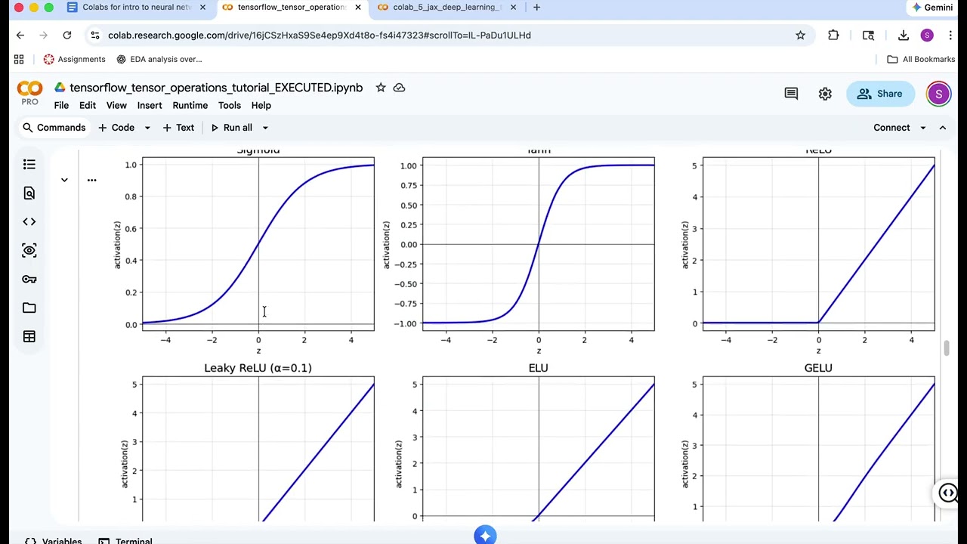967x544 pixels.
Task: Open the Chrome three-dot menu
Action: [951, 35]
